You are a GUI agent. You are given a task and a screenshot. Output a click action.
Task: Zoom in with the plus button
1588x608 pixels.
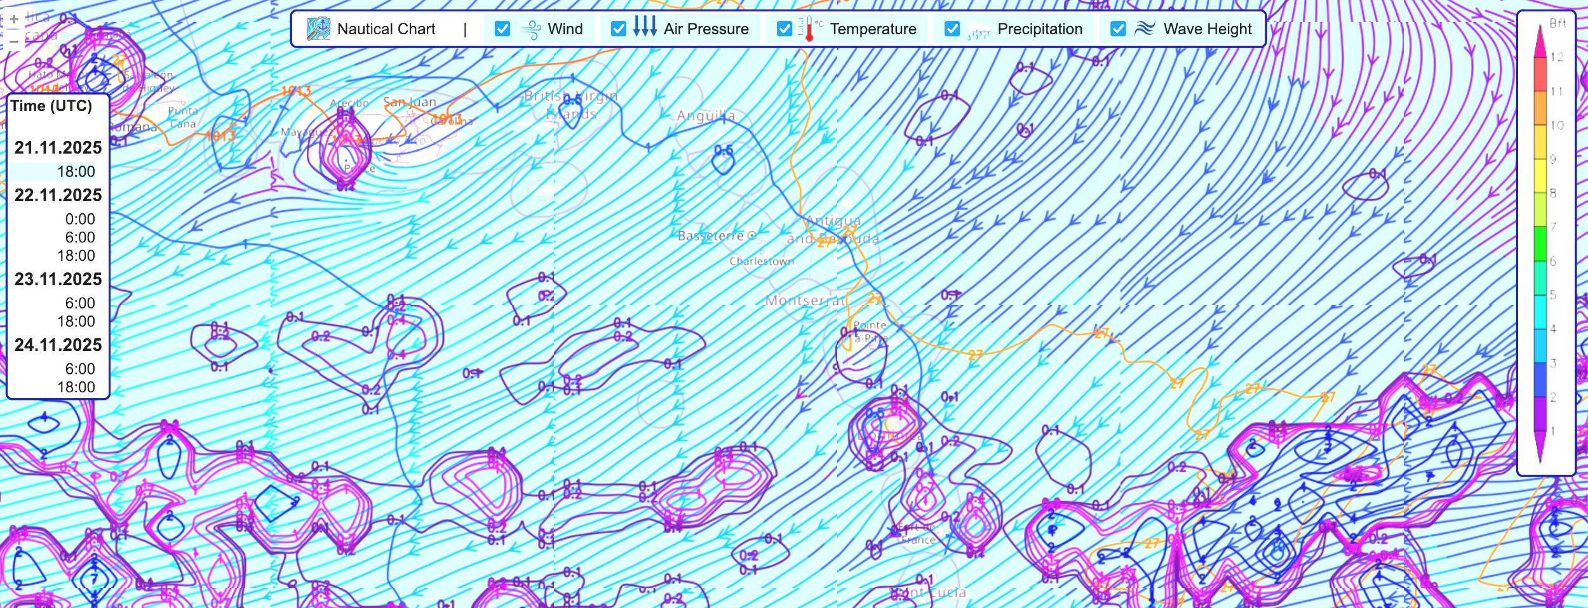coord(14,19)
